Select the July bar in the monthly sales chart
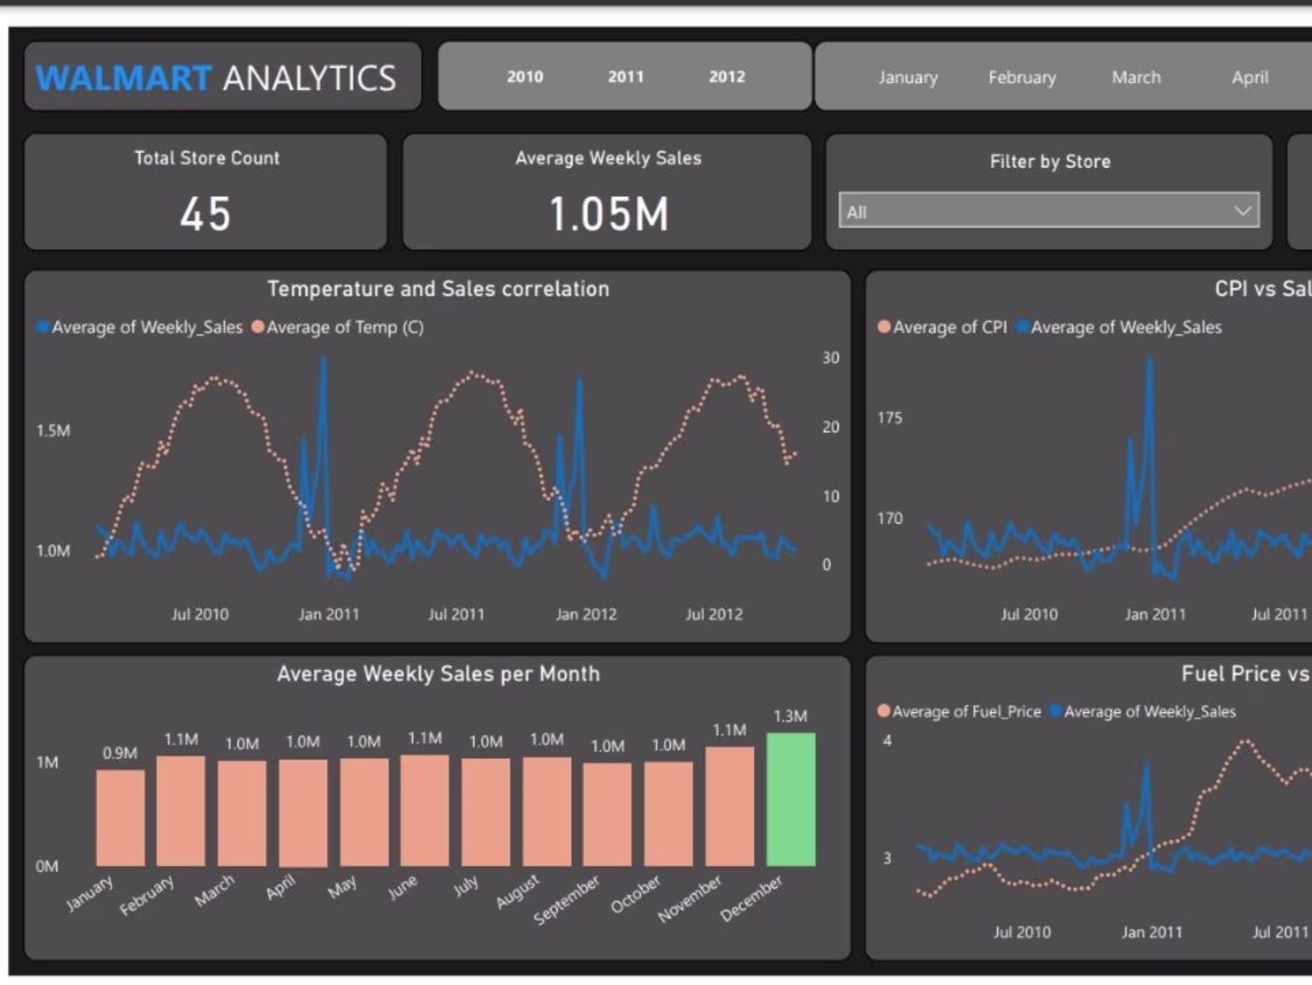 (x=485, y=812)
